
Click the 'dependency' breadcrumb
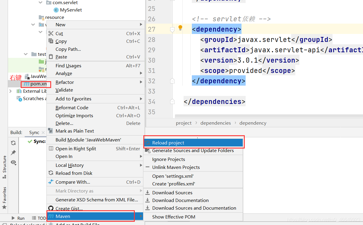(253, 123)
